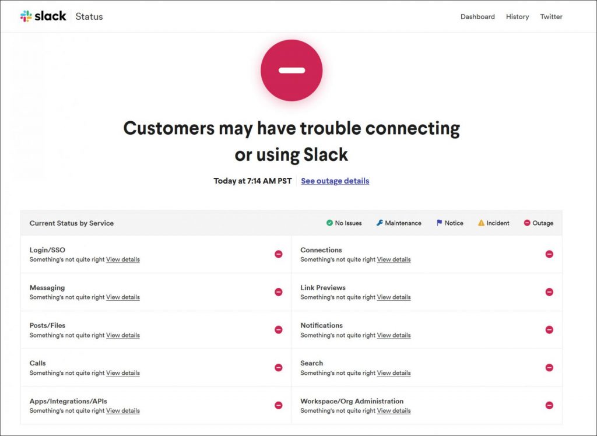This screenshot has width=597, height=436.
Task: Open View details for Workspace/Org Administration
Action: click(394, 411)
